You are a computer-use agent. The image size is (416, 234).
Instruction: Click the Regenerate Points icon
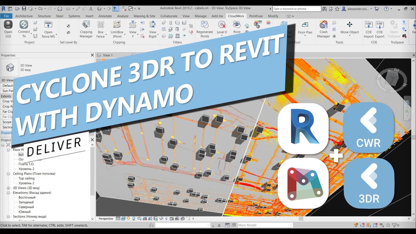click(x=205, y=25)
